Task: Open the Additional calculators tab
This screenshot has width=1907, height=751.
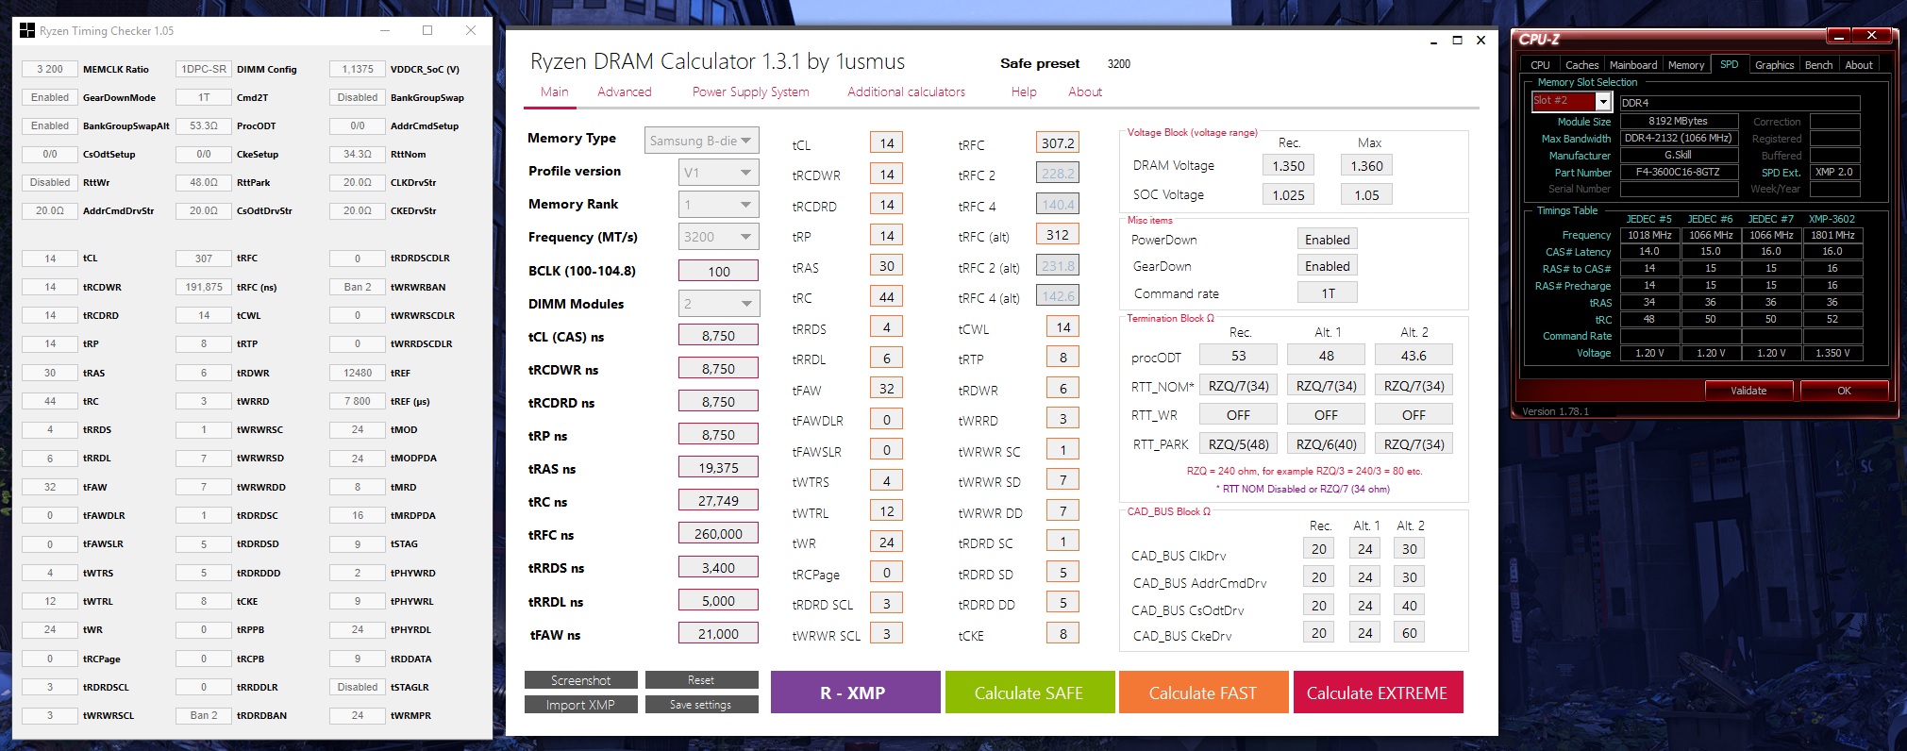Action: point(906,92)
